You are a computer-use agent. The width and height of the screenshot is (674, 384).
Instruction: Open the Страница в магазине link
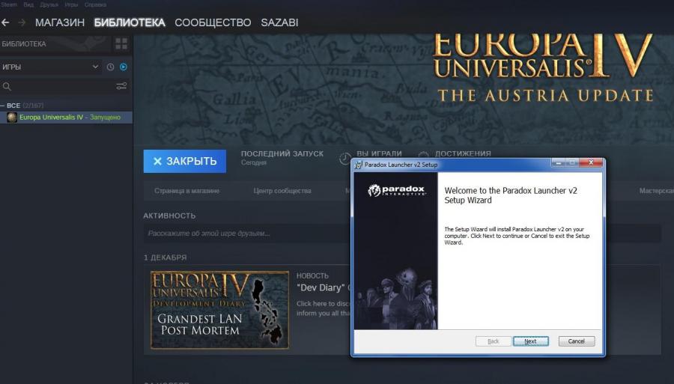[186, 191]
